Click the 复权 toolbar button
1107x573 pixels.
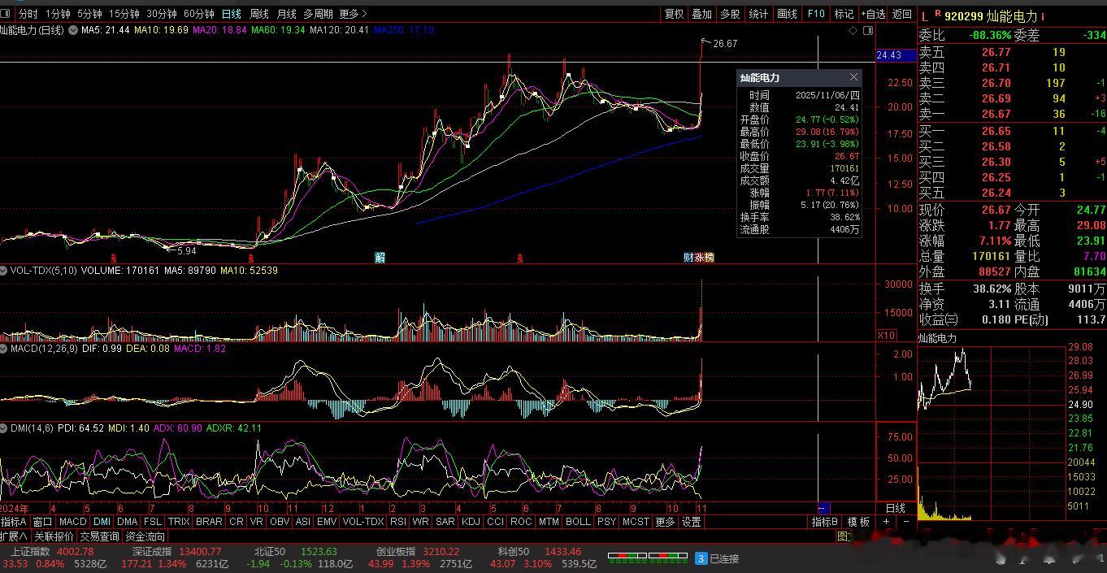tap(674, 14)
